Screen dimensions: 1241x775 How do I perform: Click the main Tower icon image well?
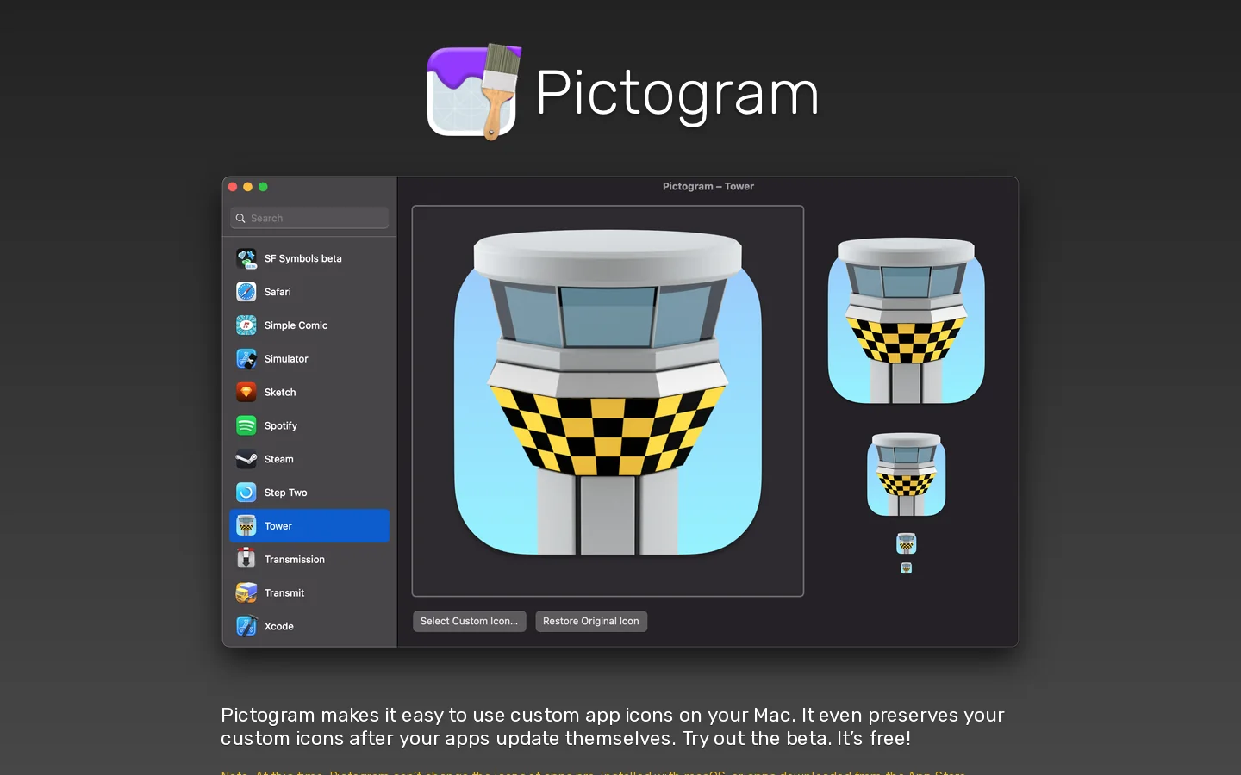coord(608,400)
